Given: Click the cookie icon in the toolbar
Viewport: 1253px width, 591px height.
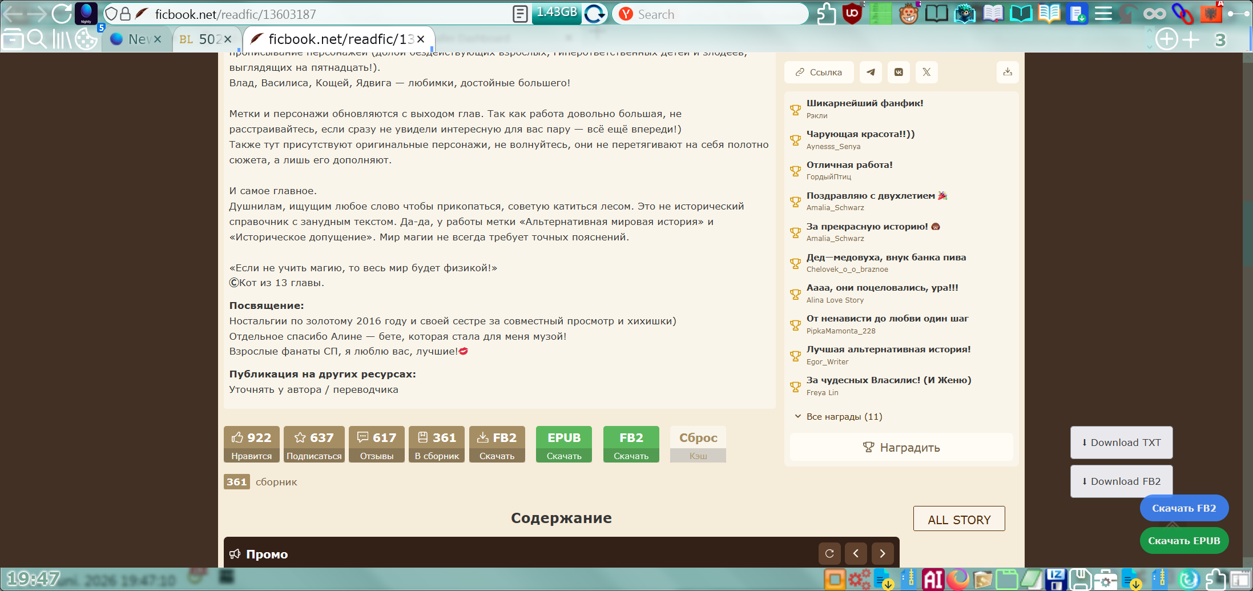Looking at the screenshot, I should pyautogui.click(x=87, y=39).
